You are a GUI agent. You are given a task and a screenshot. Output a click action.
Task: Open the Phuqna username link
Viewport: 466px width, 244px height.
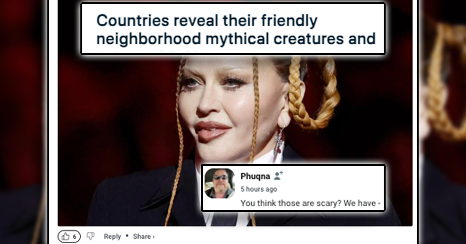tap(255, 176)
